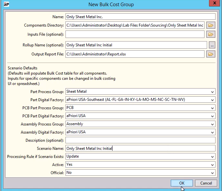
Task: Close the New Bulk Cost Group dialog
Action: coord(215,4)
